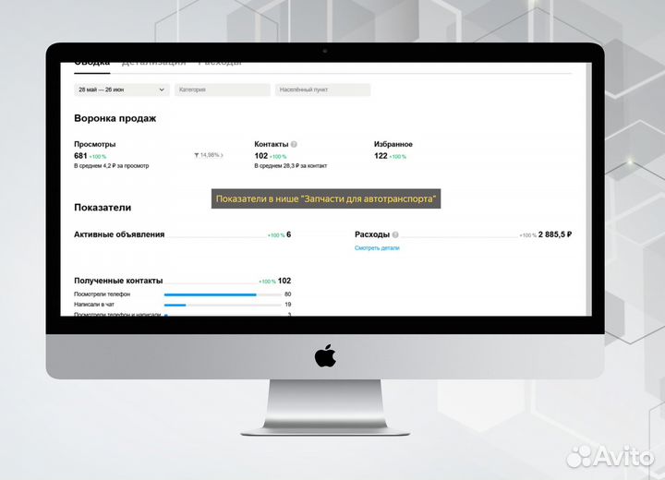Screen dimensions: 665x480
Task: Click the Активные объявления row
Action: pyautogui.click(x=119, y=234)
